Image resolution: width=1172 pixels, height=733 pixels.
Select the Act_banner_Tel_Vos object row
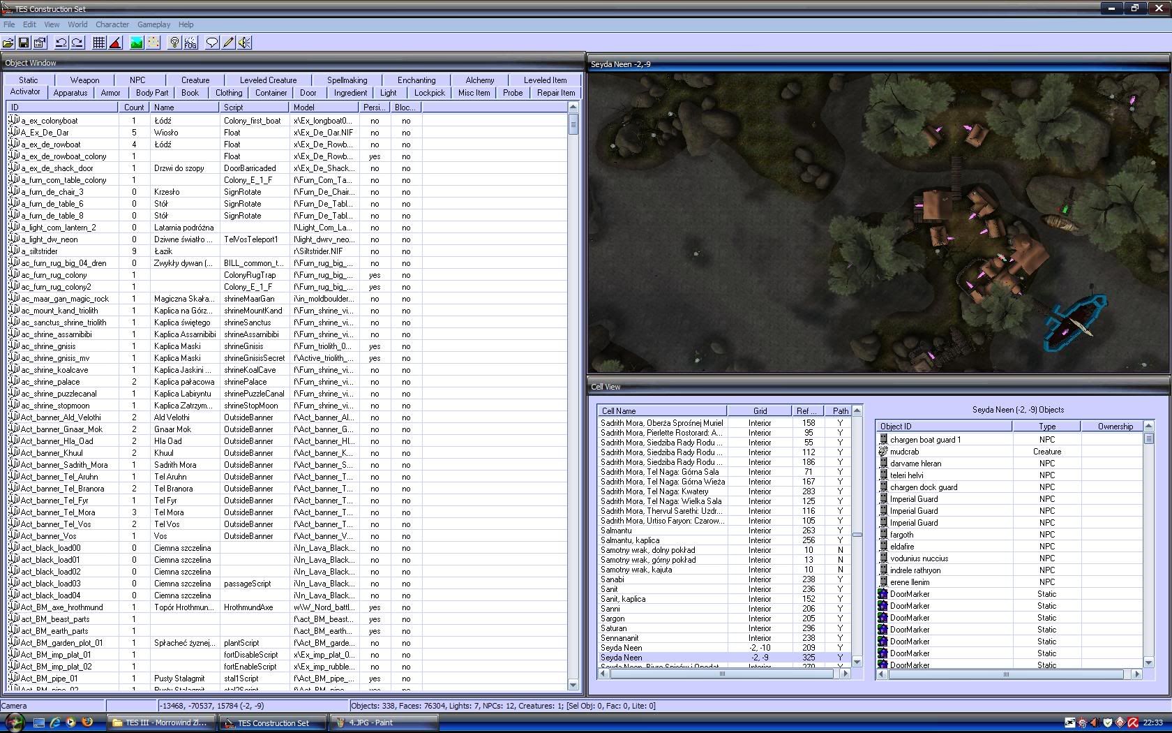(287, 524)
